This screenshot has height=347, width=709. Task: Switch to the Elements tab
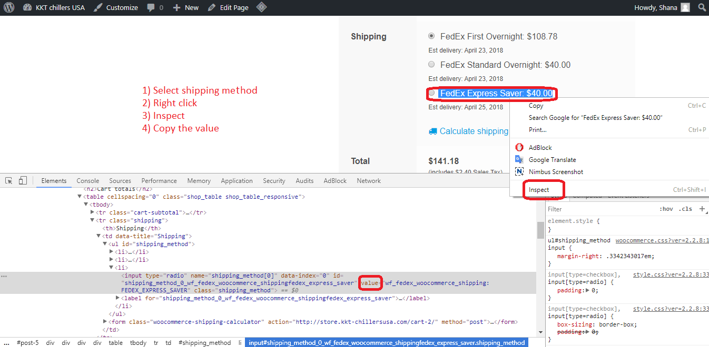click(54, 180)
